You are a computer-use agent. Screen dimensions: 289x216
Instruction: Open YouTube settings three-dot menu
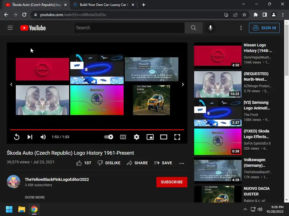coord(241,28)
